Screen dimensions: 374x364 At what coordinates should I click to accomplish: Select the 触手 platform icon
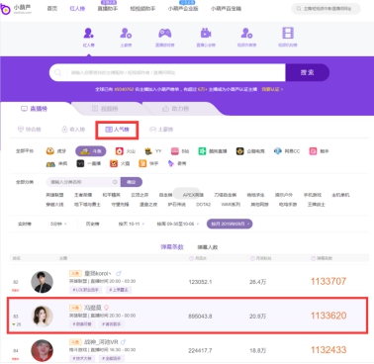click(x=313, y=151)
